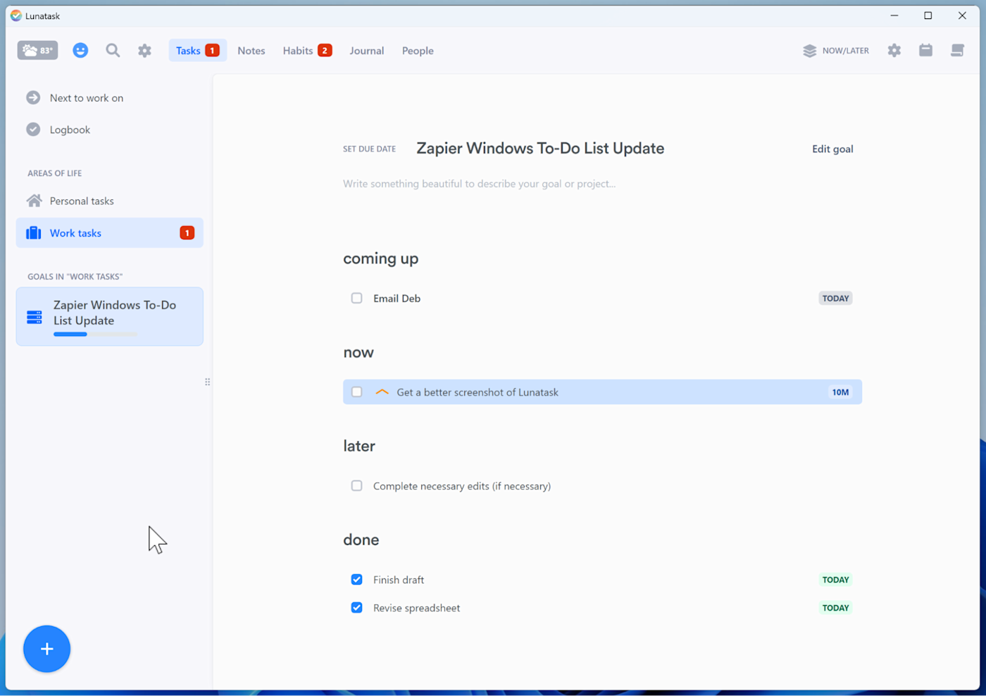This screenshot has width=986, height=696.
Task: Add a new task with plus button
Action: coord(46,649)
